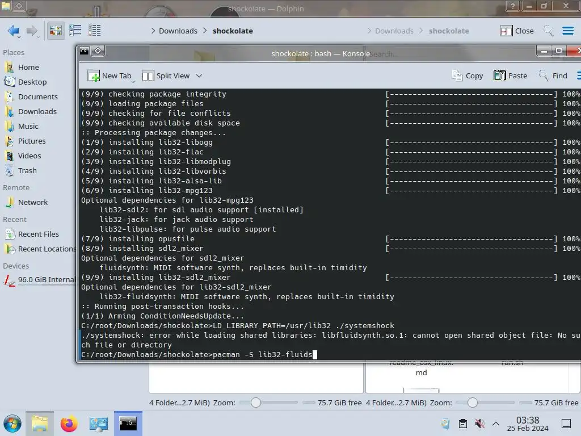
Task: Open Documents in Places sidebar
Action: (38, 97)
